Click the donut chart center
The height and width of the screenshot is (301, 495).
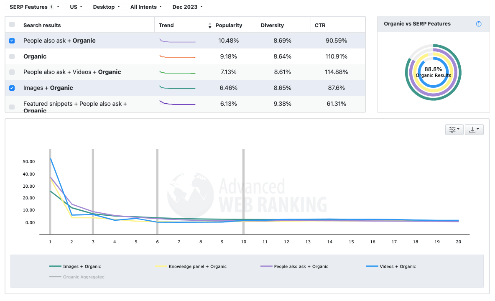433,72
